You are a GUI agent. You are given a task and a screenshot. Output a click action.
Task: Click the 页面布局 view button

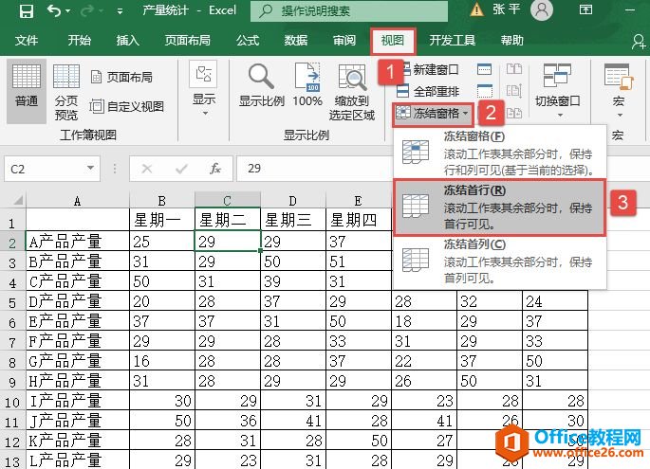121,77
